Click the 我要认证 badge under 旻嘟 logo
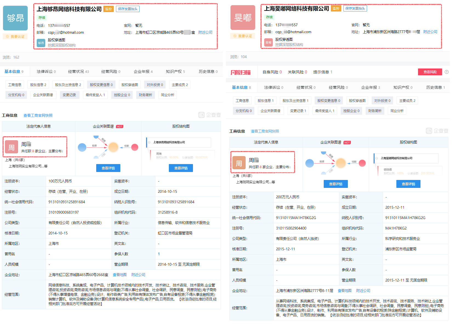The image size is (452, 324). (x=243, y=36)
